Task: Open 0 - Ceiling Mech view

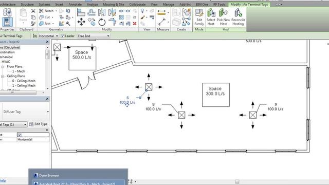Action: click(x=24, y=81)
